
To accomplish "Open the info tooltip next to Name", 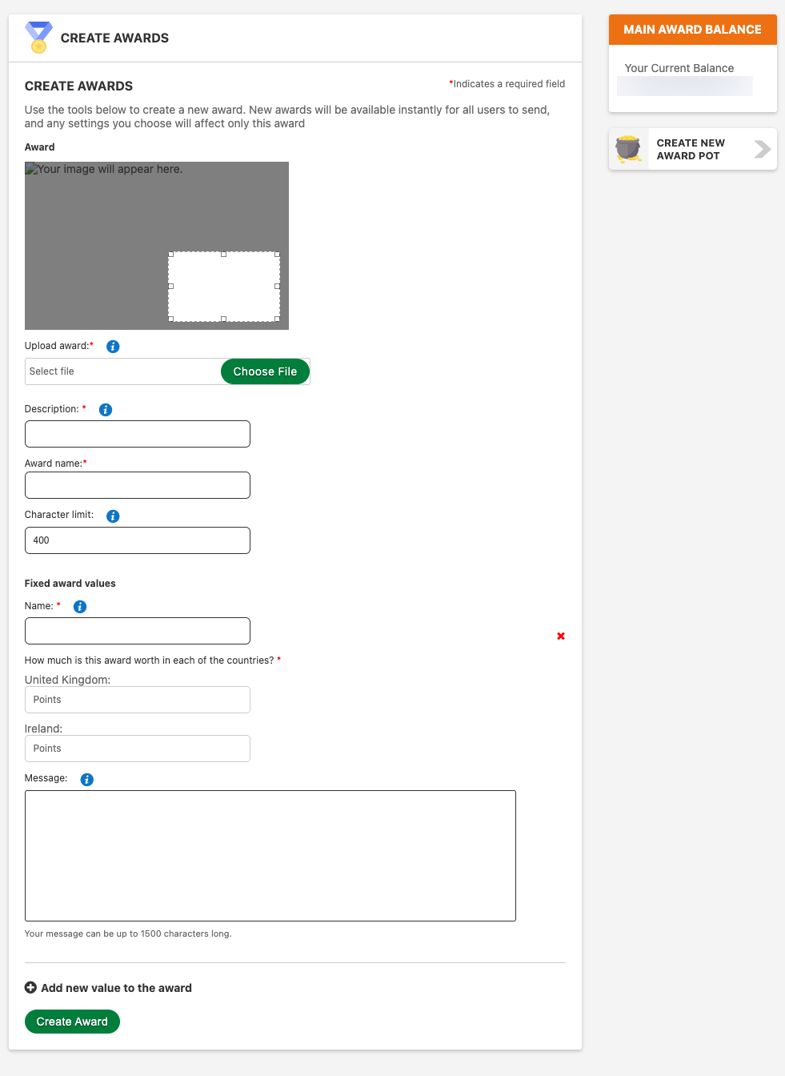I will [x=79, y=606].
